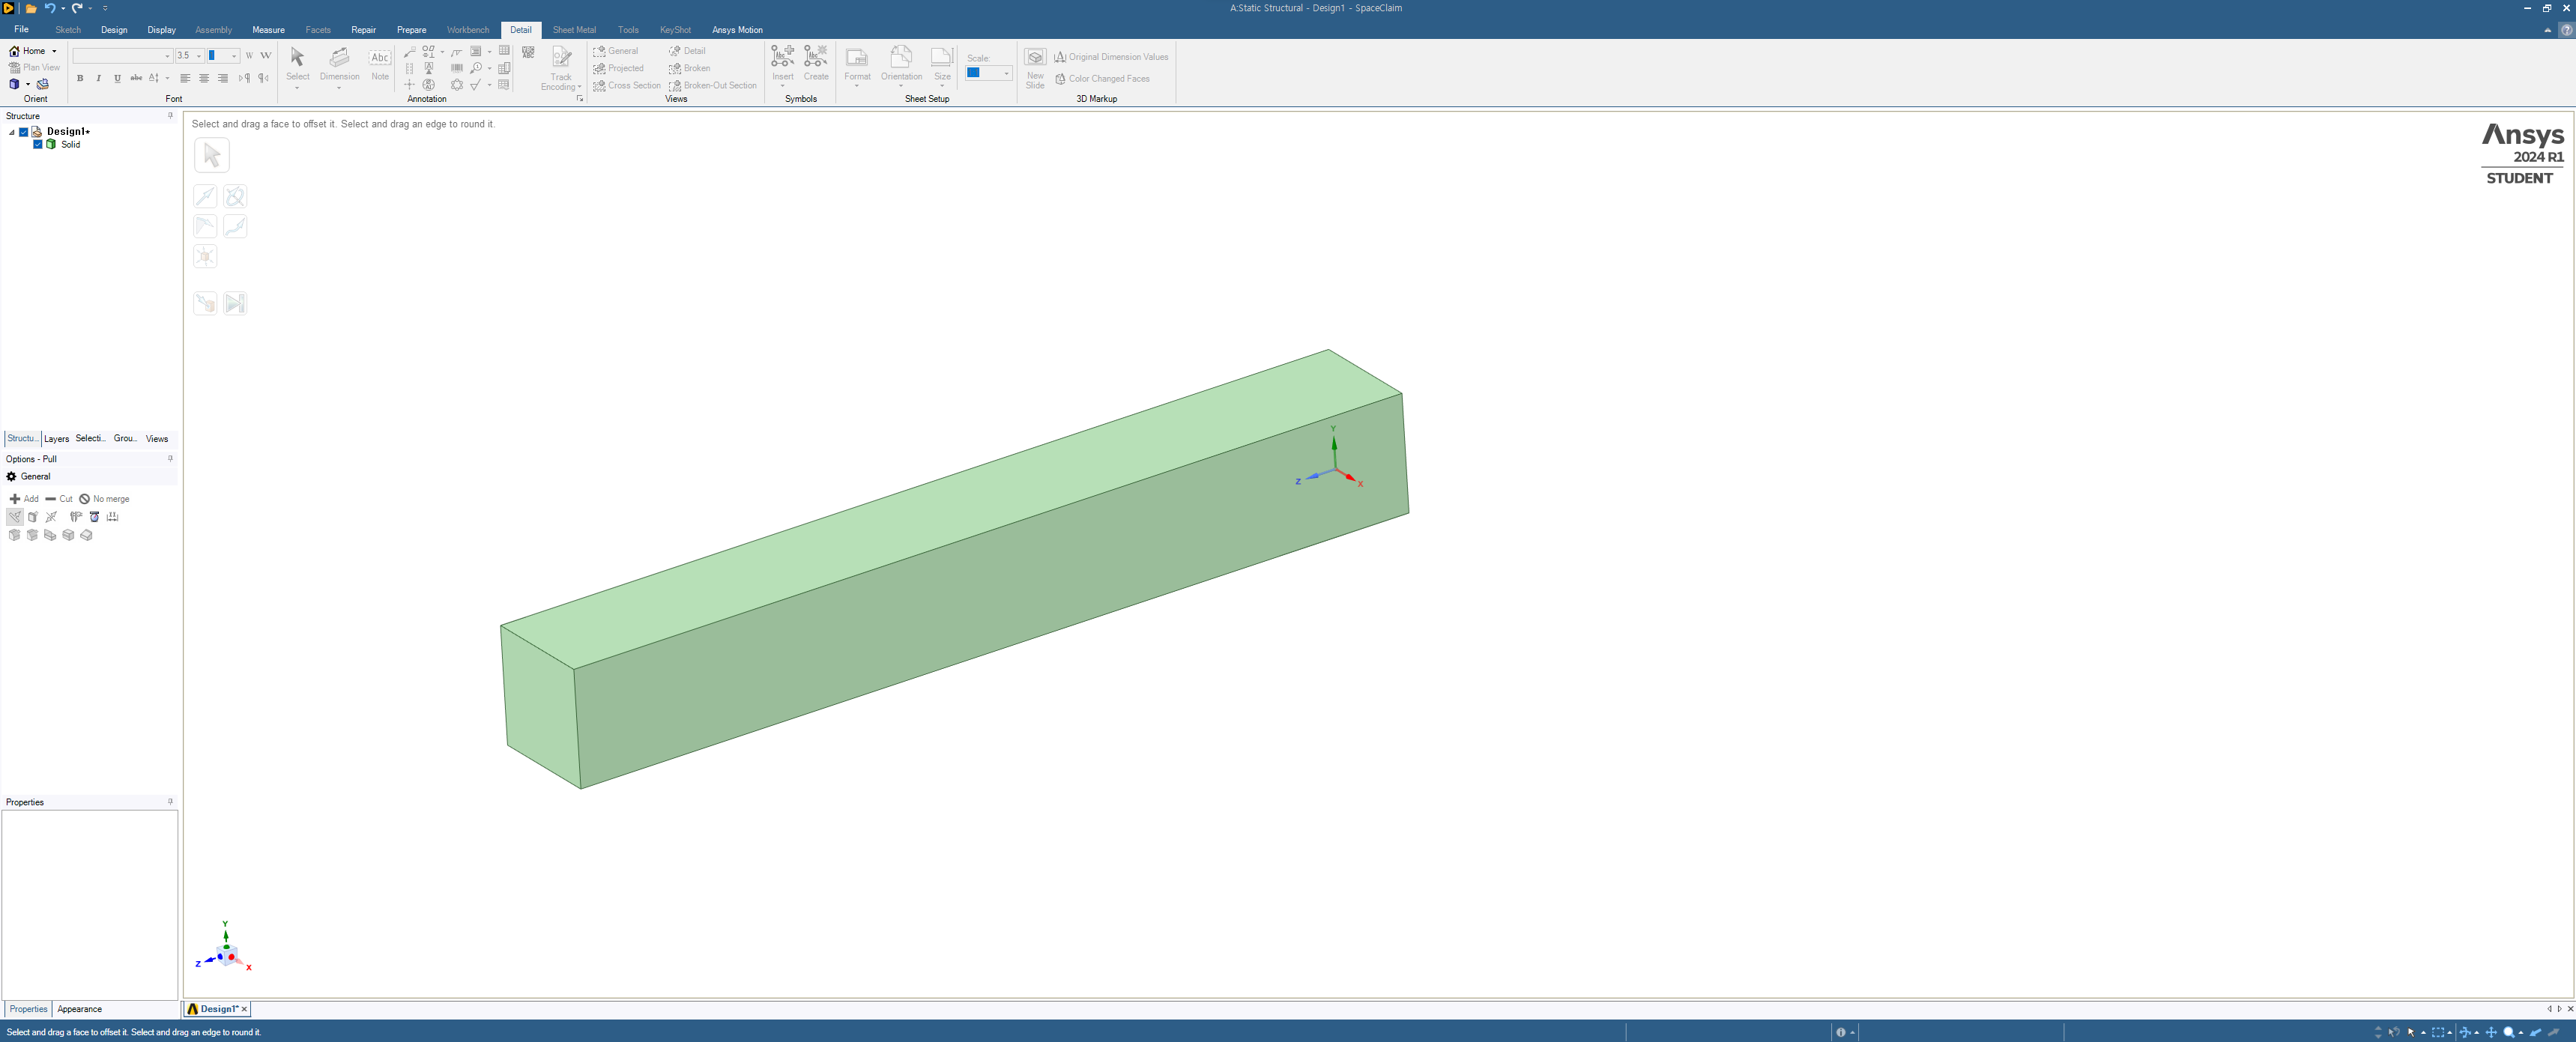
Task: Toggle Color Changed Faces
Action: [1102, 79]
